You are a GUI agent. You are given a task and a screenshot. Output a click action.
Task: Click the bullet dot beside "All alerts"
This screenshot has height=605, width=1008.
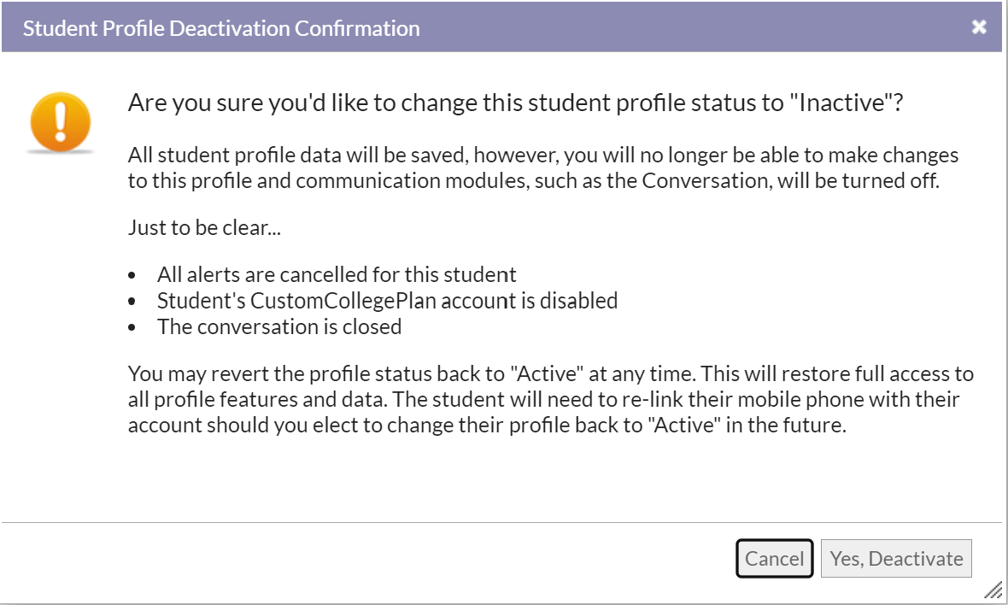click(132, 276)
